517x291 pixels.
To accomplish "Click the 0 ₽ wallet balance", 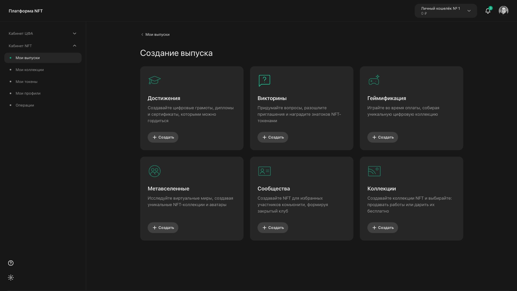I will pos(424,13).
